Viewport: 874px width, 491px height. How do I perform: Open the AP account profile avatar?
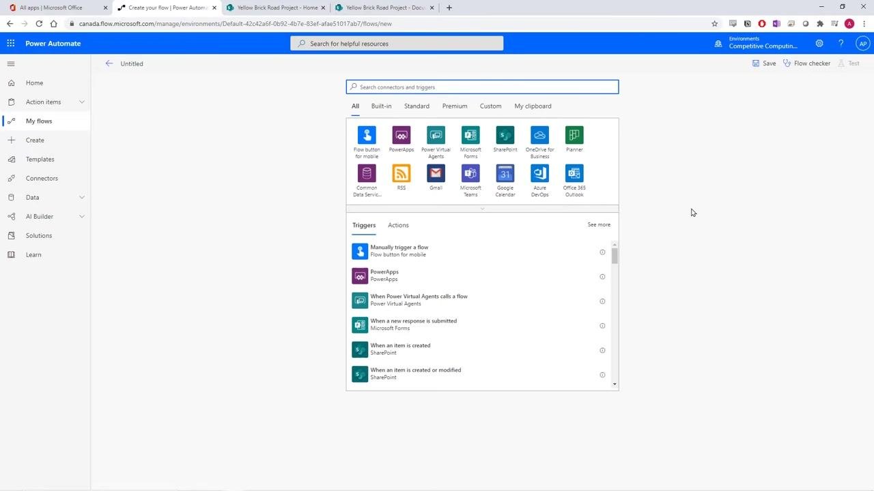[862, 43]
